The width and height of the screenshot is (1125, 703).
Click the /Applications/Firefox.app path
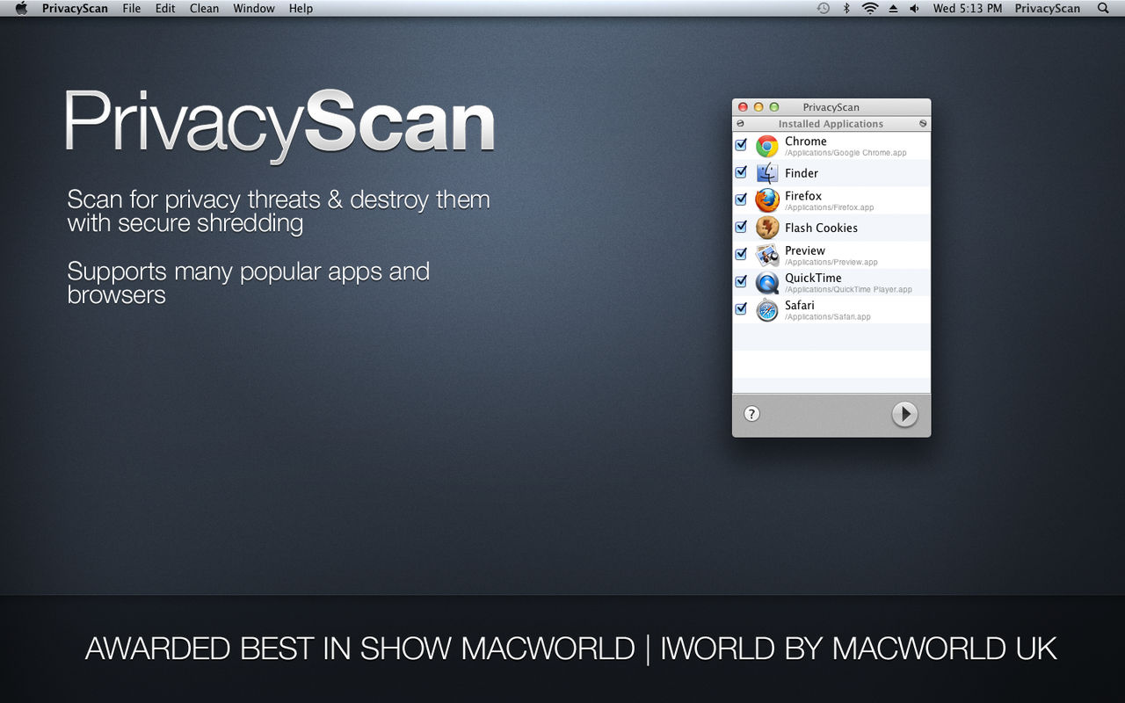829,207
